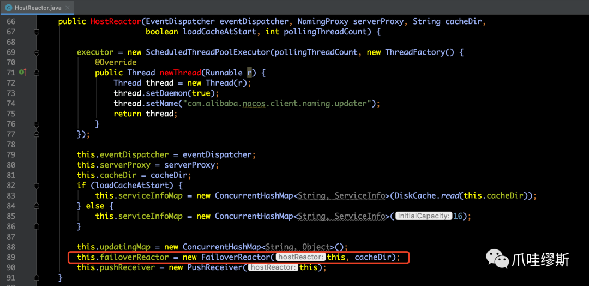Click the hostReactor: hint on the PushReceiver line
The width and height of the screenshot is (589, 286).
pos(273,267)
